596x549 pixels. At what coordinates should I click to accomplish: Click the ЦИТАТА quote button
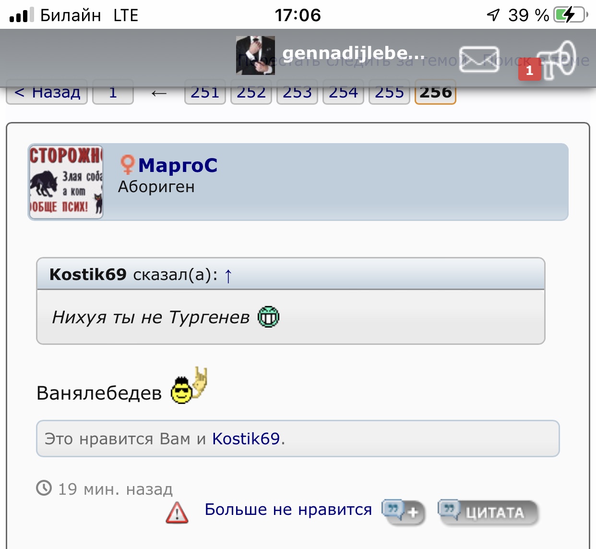click(488, 512)
